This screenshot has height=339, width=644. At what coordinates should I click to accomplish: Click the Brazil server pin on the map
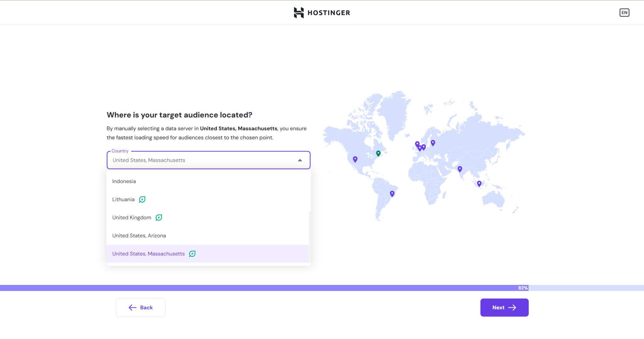tap(392, 194)
